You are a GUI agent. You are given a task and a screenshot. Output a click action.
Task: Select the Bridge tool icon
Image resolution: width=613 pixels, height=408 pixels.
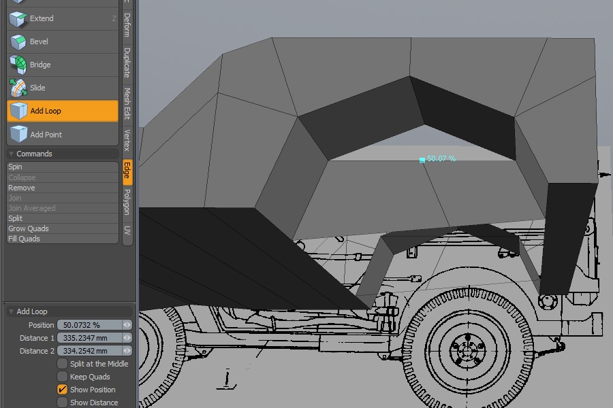click(x=18, y=65)
